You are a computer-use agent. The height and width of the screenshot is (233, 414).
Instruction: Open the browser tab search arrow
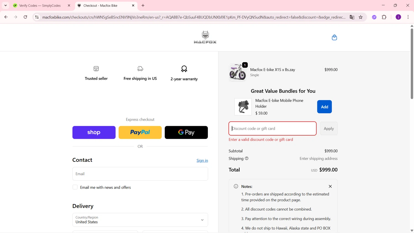click(6, 6)
